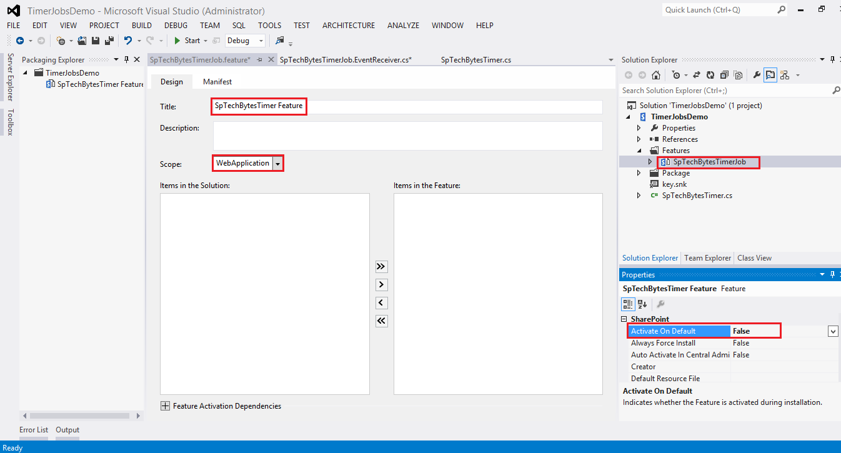Switch to the Manifest tab

[217, 81]
